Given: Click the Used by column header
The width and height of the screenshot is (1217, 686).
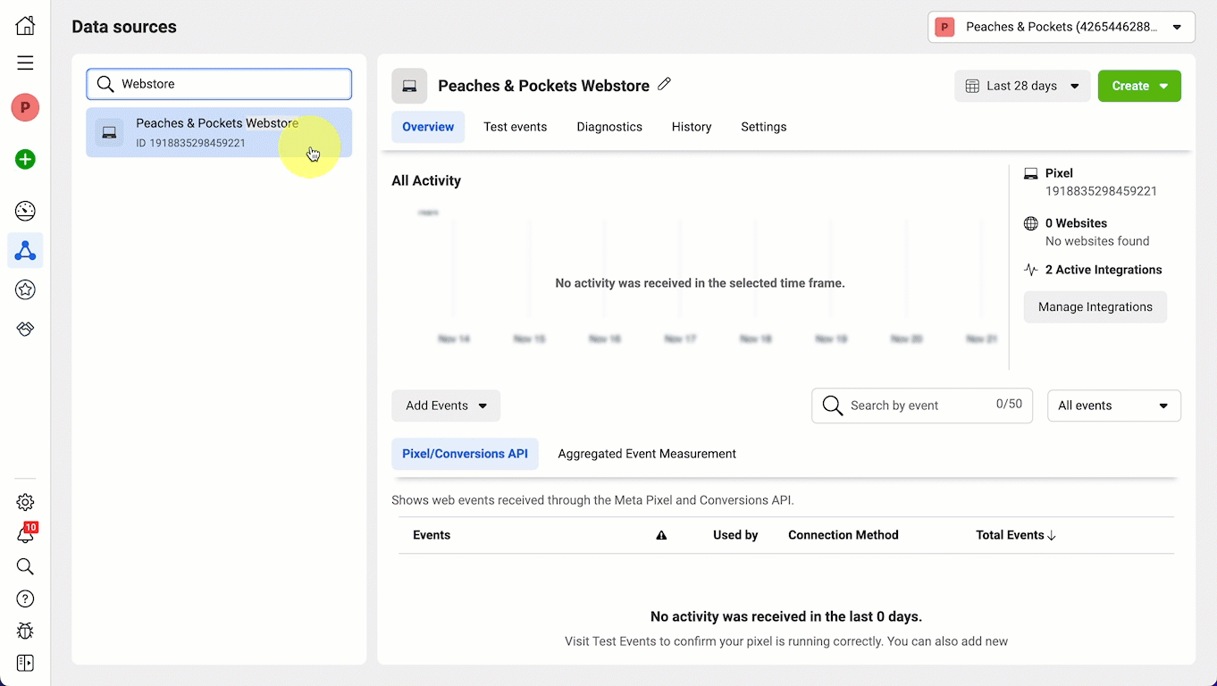Looking at the screenshot, I should [x=735, y=535].
